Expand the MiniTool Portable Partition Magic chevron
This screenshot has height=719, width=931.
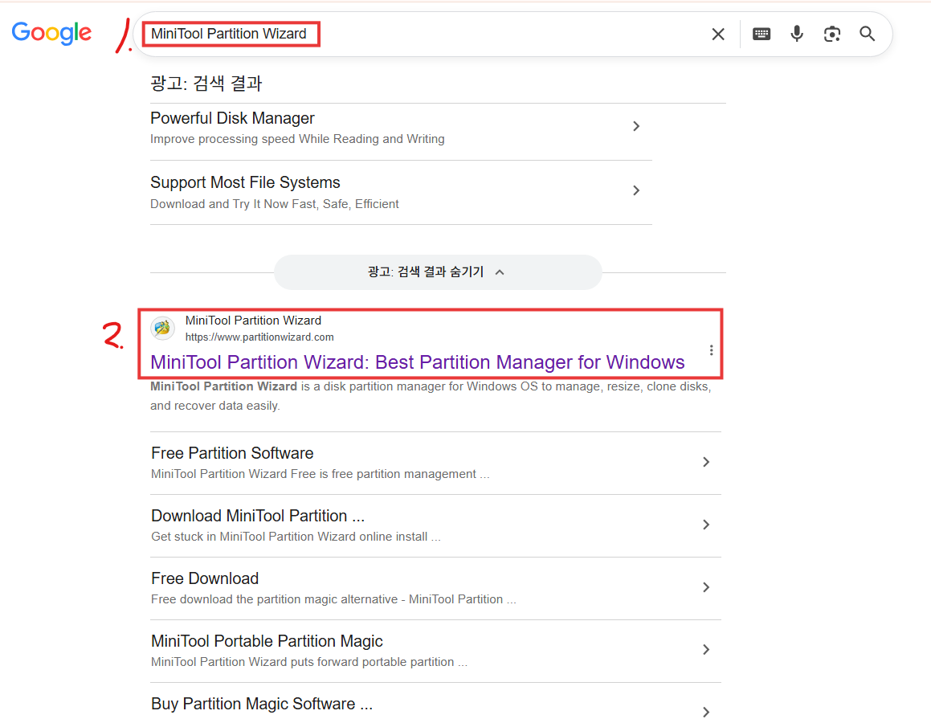click(706, 650)
